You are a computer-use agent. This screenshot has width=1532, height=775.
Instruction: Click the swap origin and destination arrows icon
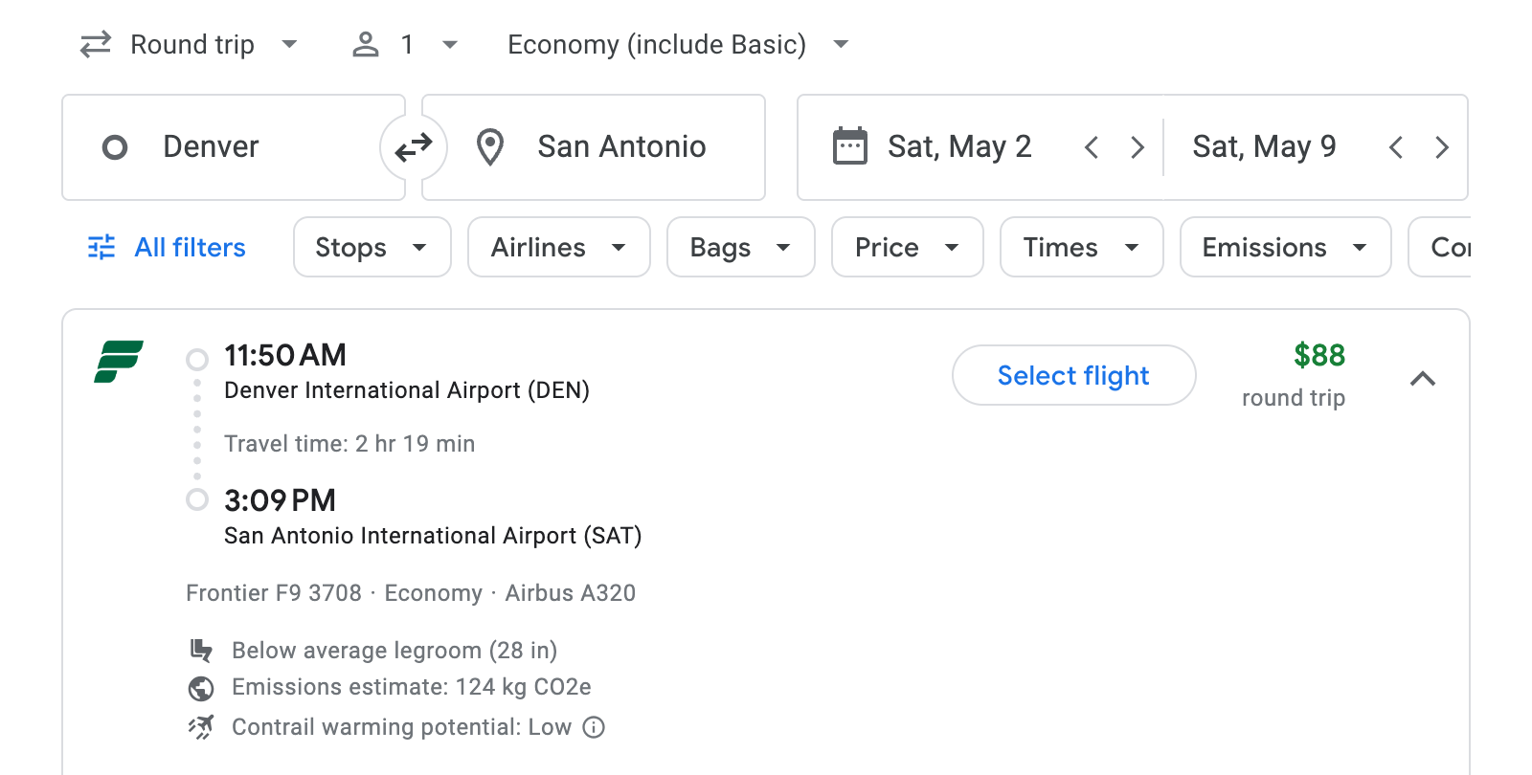413,146
